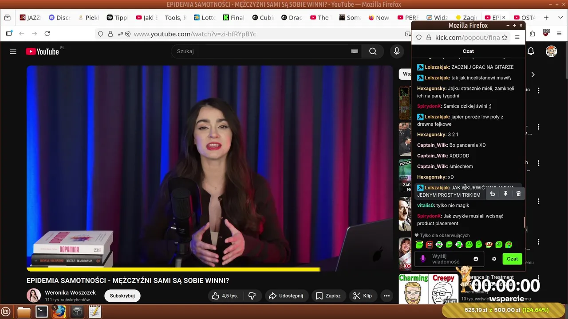Close the active EP tab
Viewport: 568px width, 319px height.
point(504,18)
